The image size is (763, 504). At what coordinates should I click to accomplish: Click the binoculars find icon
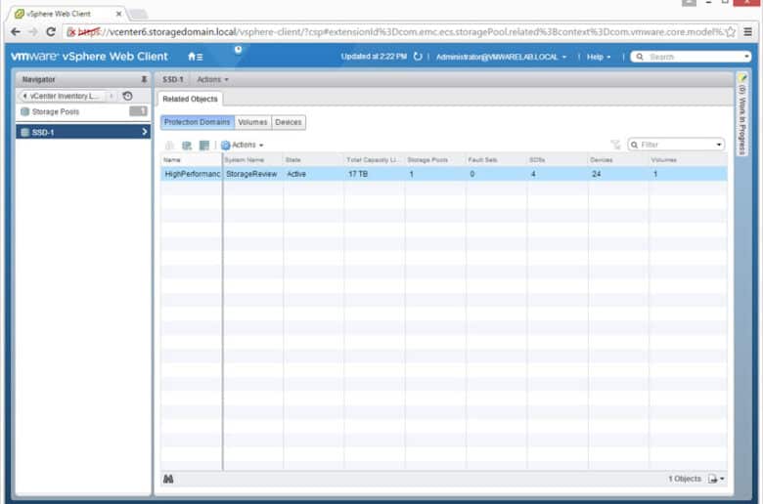tap(168, 480)
